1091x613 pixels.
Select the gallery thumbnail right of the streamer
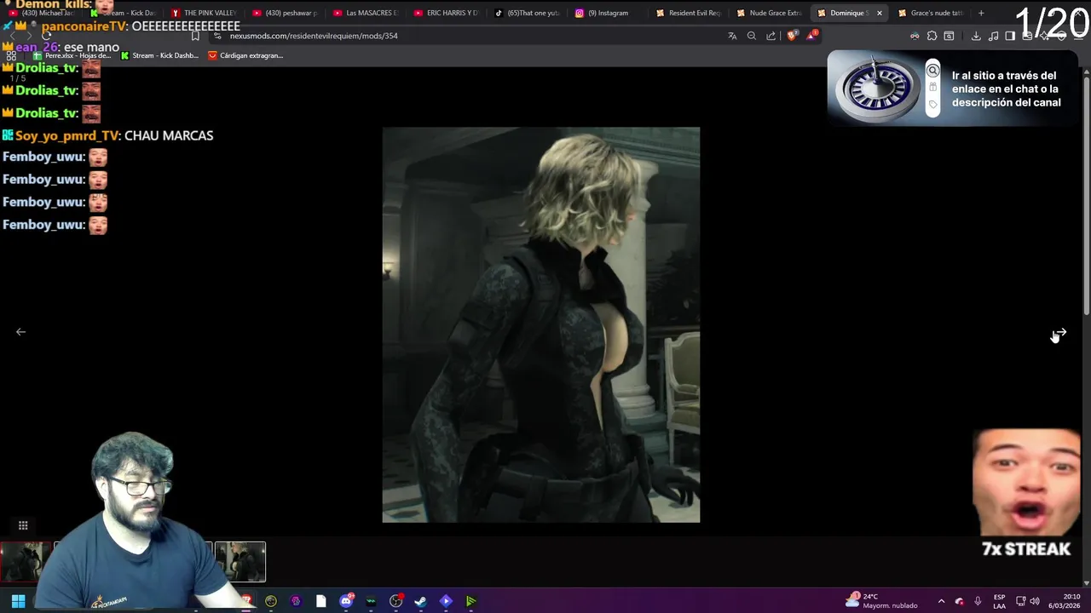pyautogui.click(x=240, y=562)
